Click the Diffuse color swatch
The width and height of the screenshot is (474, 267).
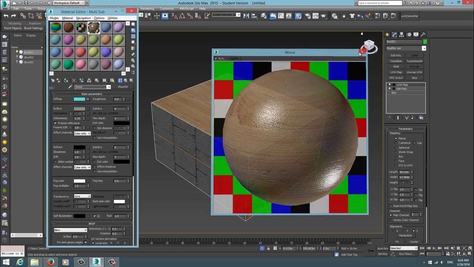(79, 99)
